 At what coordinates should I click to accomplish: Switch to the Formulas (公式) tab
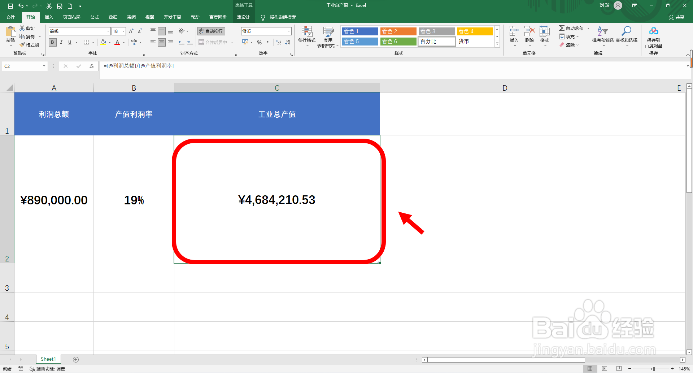pos(95,17)
